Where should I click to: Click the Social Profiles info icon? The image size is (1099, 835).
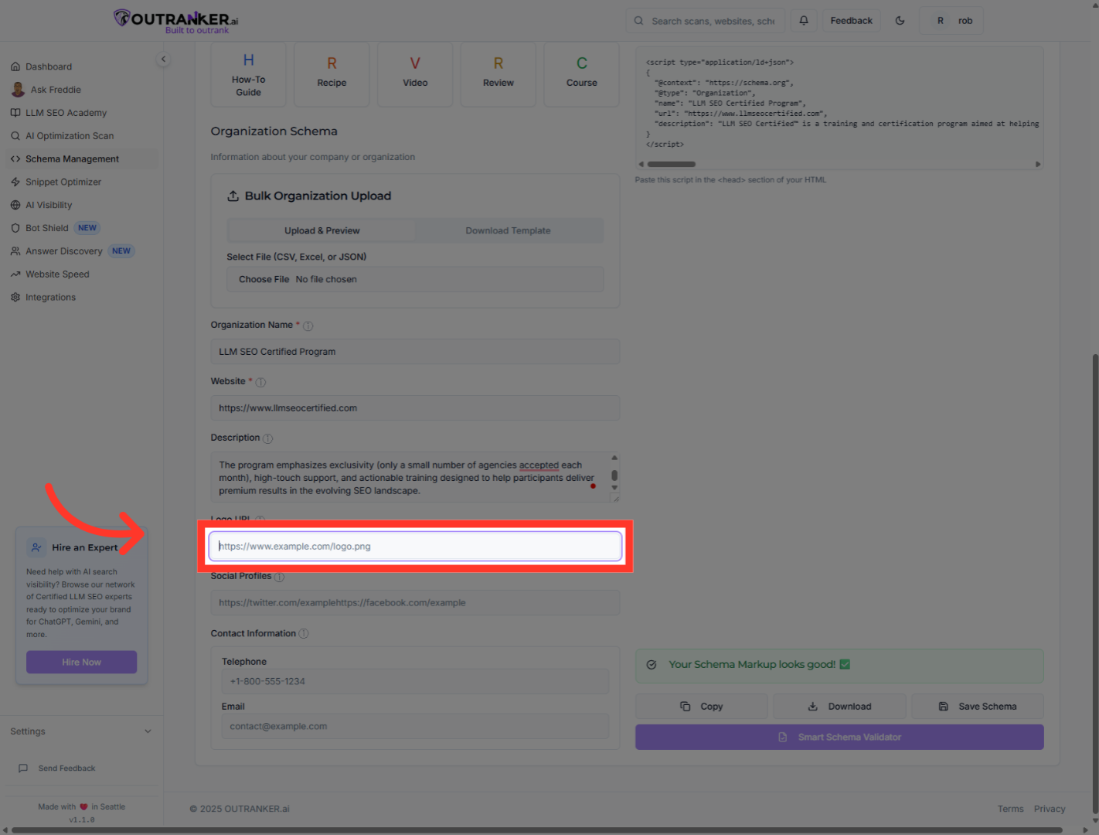279,577
